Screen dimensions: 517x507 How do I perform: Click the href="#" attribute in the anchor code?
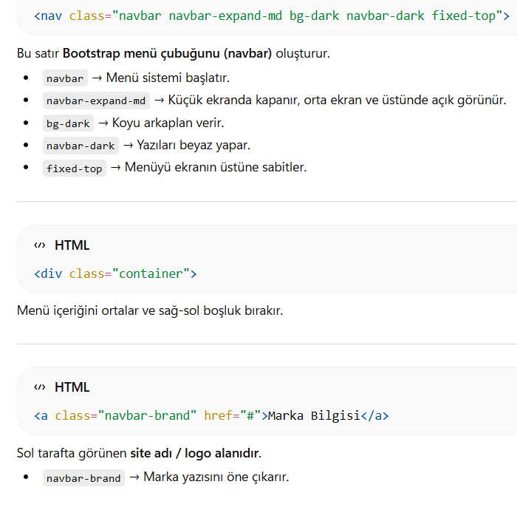coord(233,415)
